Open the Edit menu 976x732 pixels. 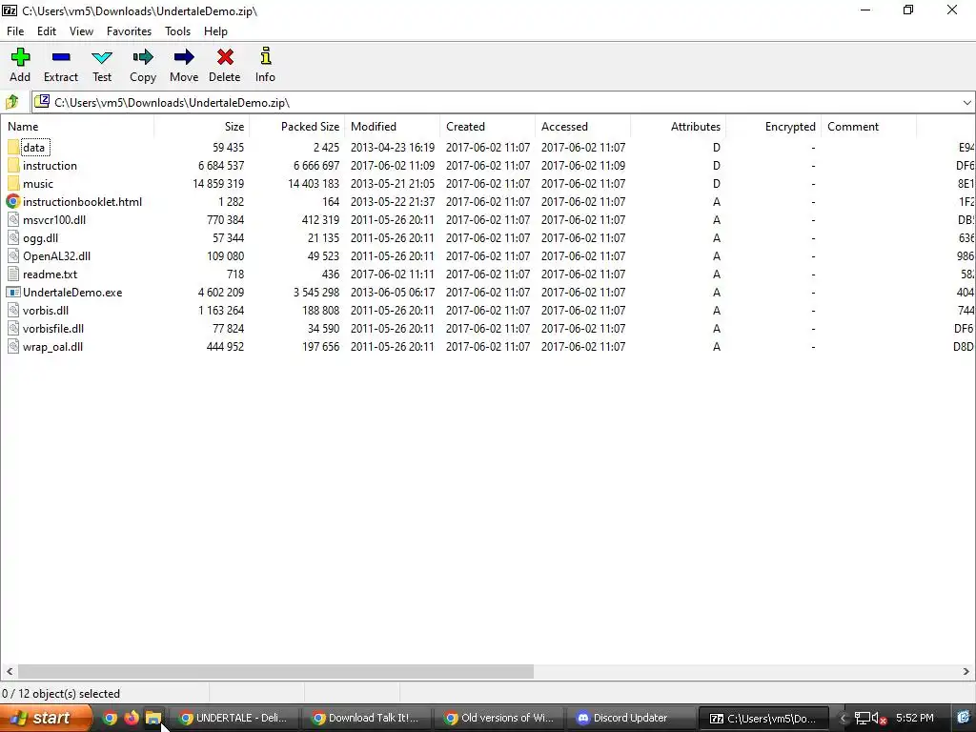point(47,31)
